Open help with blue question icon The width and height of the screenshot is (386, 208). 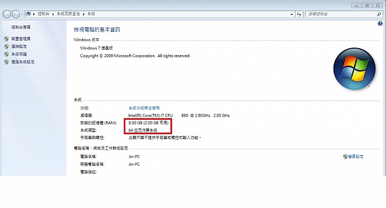click(380, 24)
